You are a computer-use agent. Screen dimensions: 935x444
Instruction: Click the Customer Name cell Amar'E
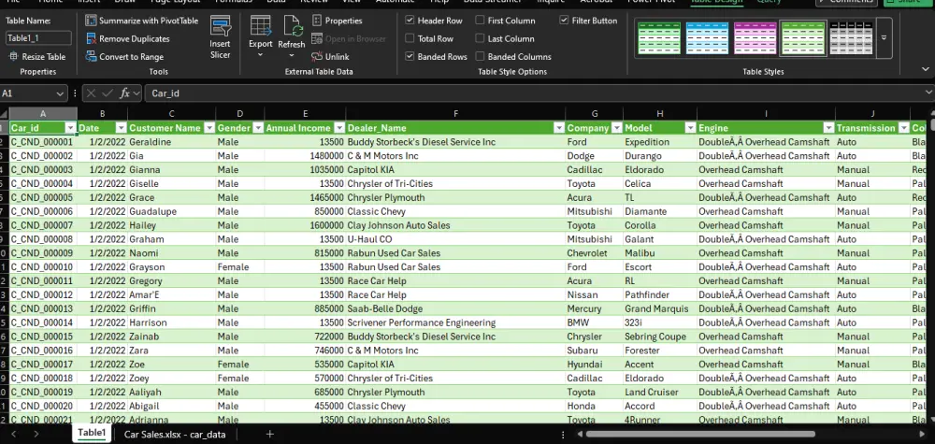tap(171, 295)
